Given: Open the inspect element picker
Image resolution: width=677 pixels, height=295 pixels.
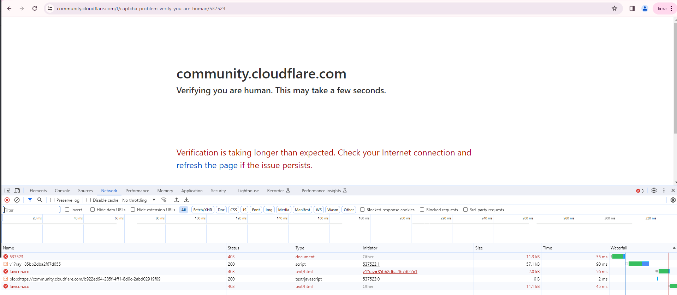Looking at the screenshot, I should (x=7, y=190).
